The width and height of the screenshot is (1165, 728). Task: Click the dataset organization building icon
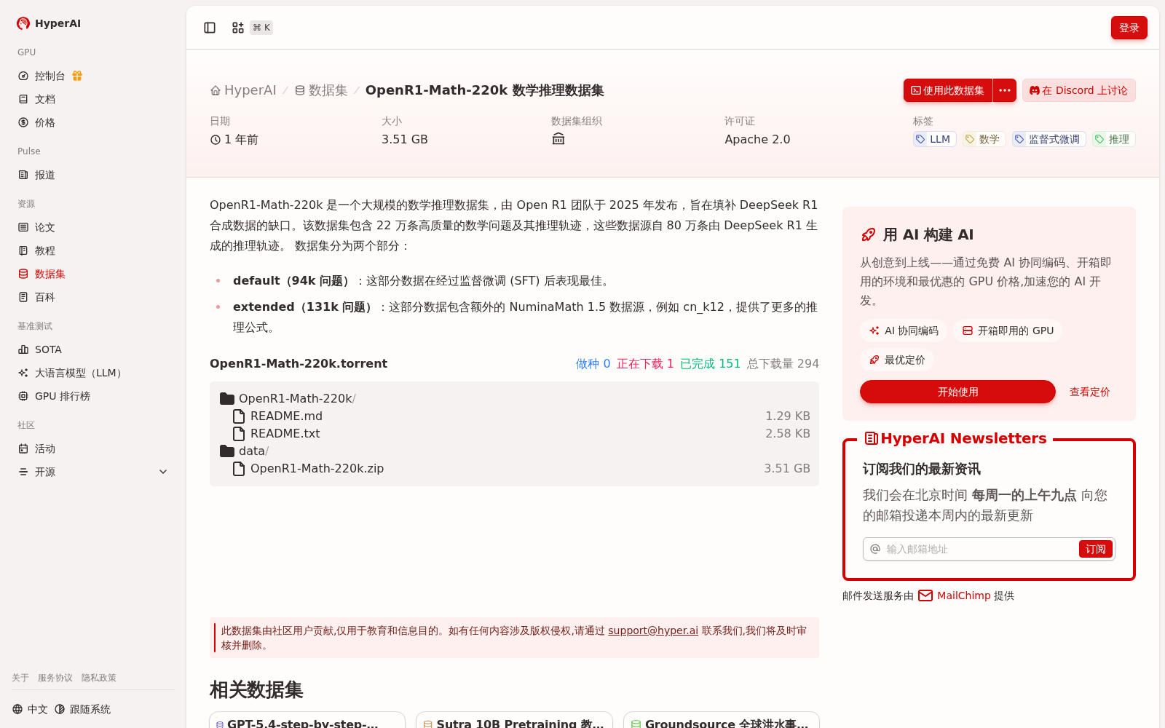(558, 139)
